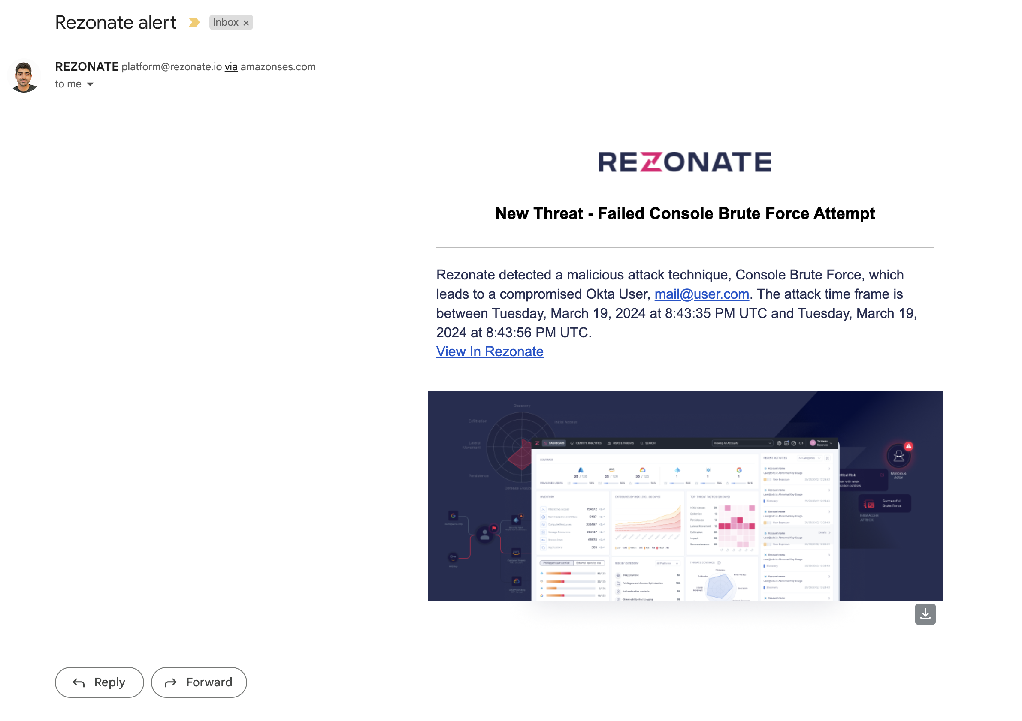Click the Inbox label chip
The width and height of the screenshot is (1022, 721).
226,22
